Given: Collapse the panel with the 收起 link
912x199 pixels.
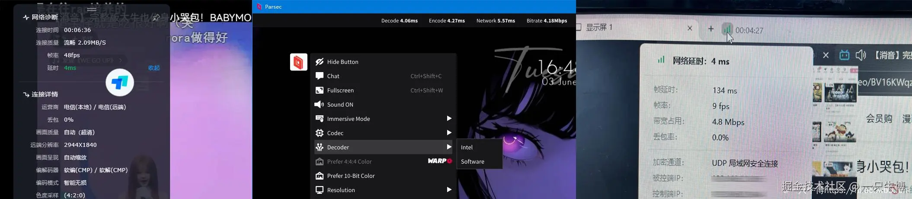Looking at the screenshot, I should [x=154, y=68].
